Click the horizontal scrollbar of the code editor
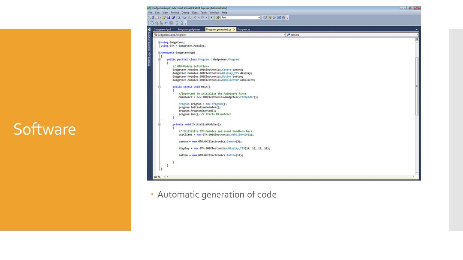The image size is (463, 260). click(x=290, y=177)
